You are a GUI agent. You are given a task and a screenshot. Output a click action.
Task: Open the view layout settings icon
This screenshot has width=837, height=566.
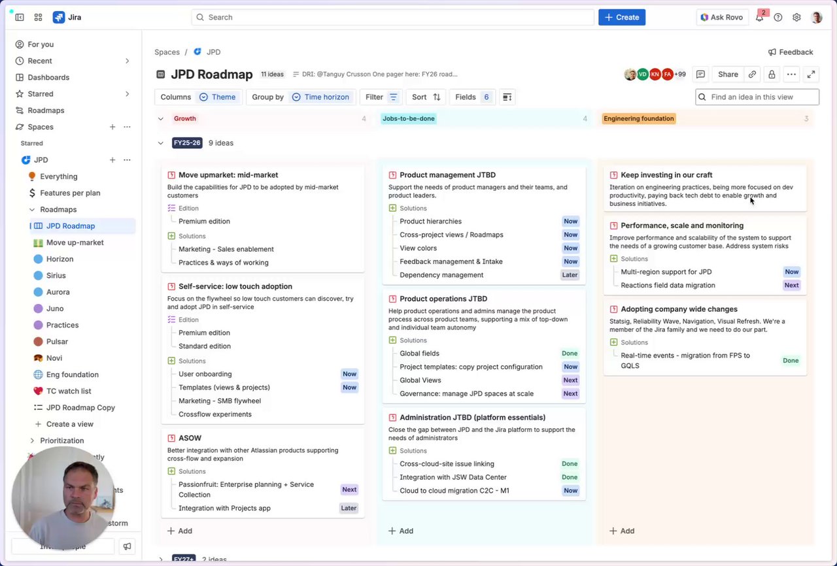point(507,97)
